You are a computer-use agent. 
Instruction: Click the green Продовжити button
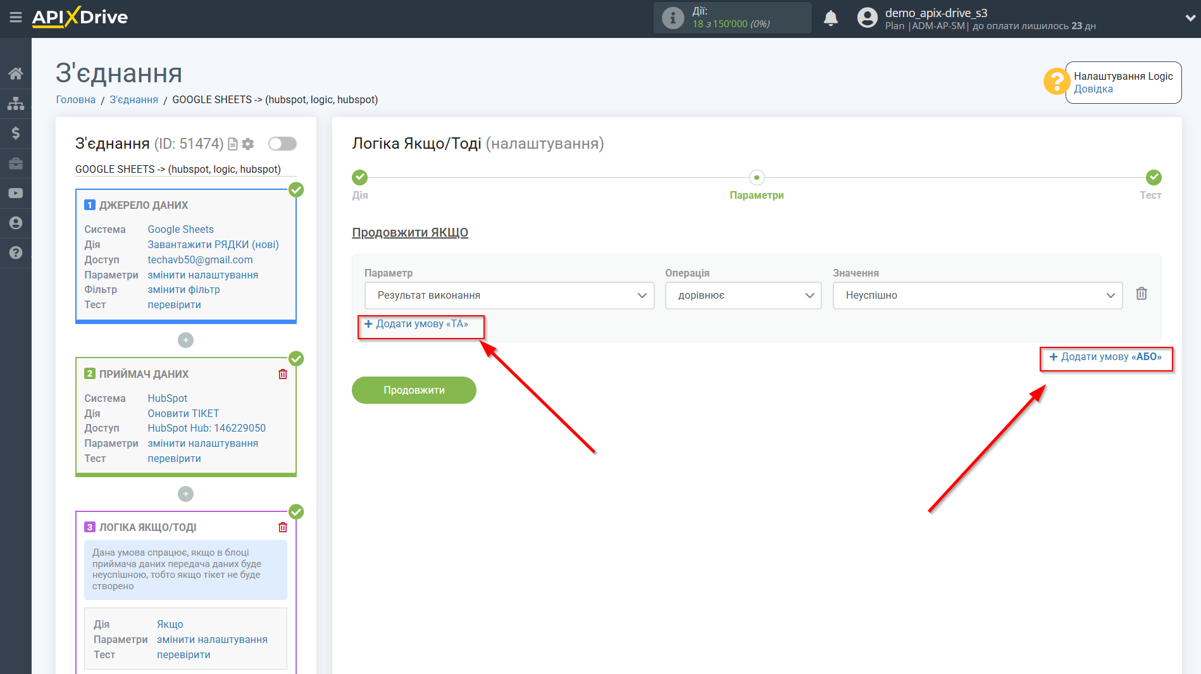coord(414,390)
